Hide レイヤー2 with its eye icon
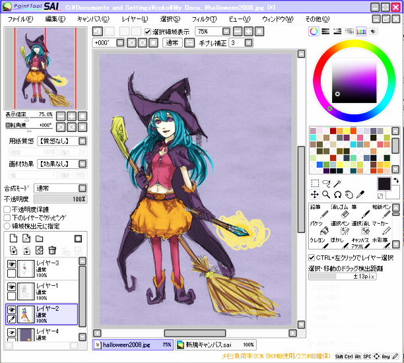Viewport: 404px width, 363px height. pyautogui.click(x=12, y=310)
